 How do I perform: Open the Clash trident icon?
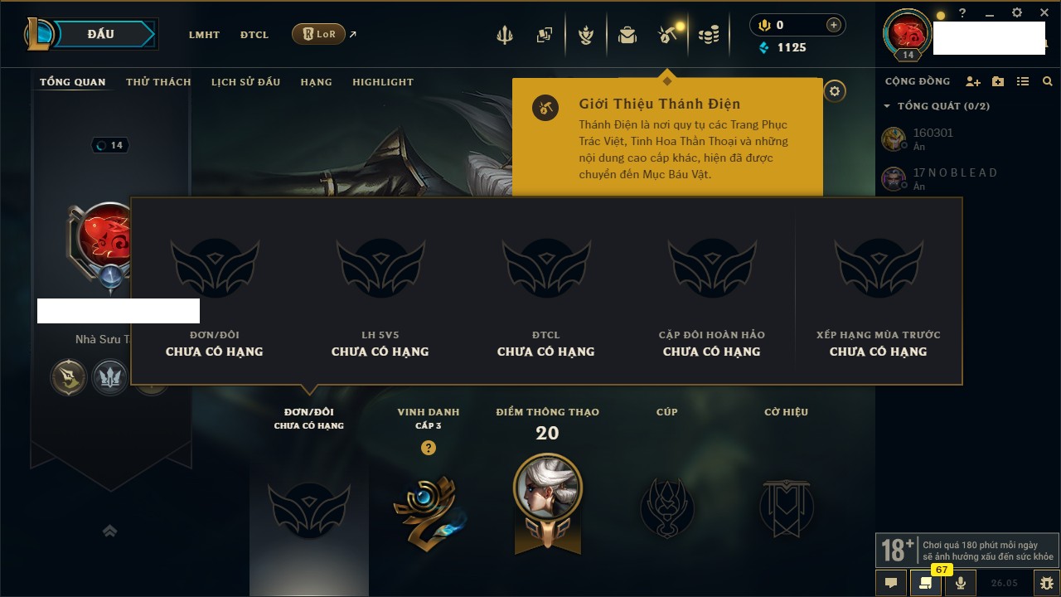[504, 35]
